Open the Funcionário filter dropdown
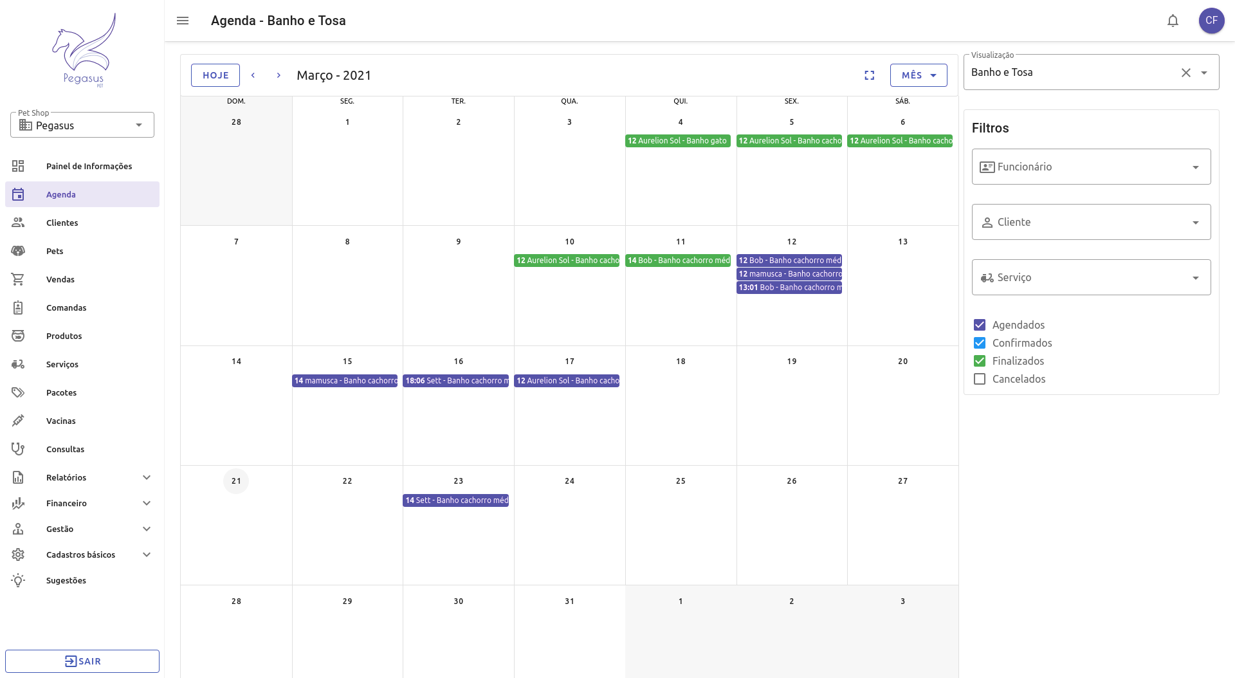 coord(1091,167)
